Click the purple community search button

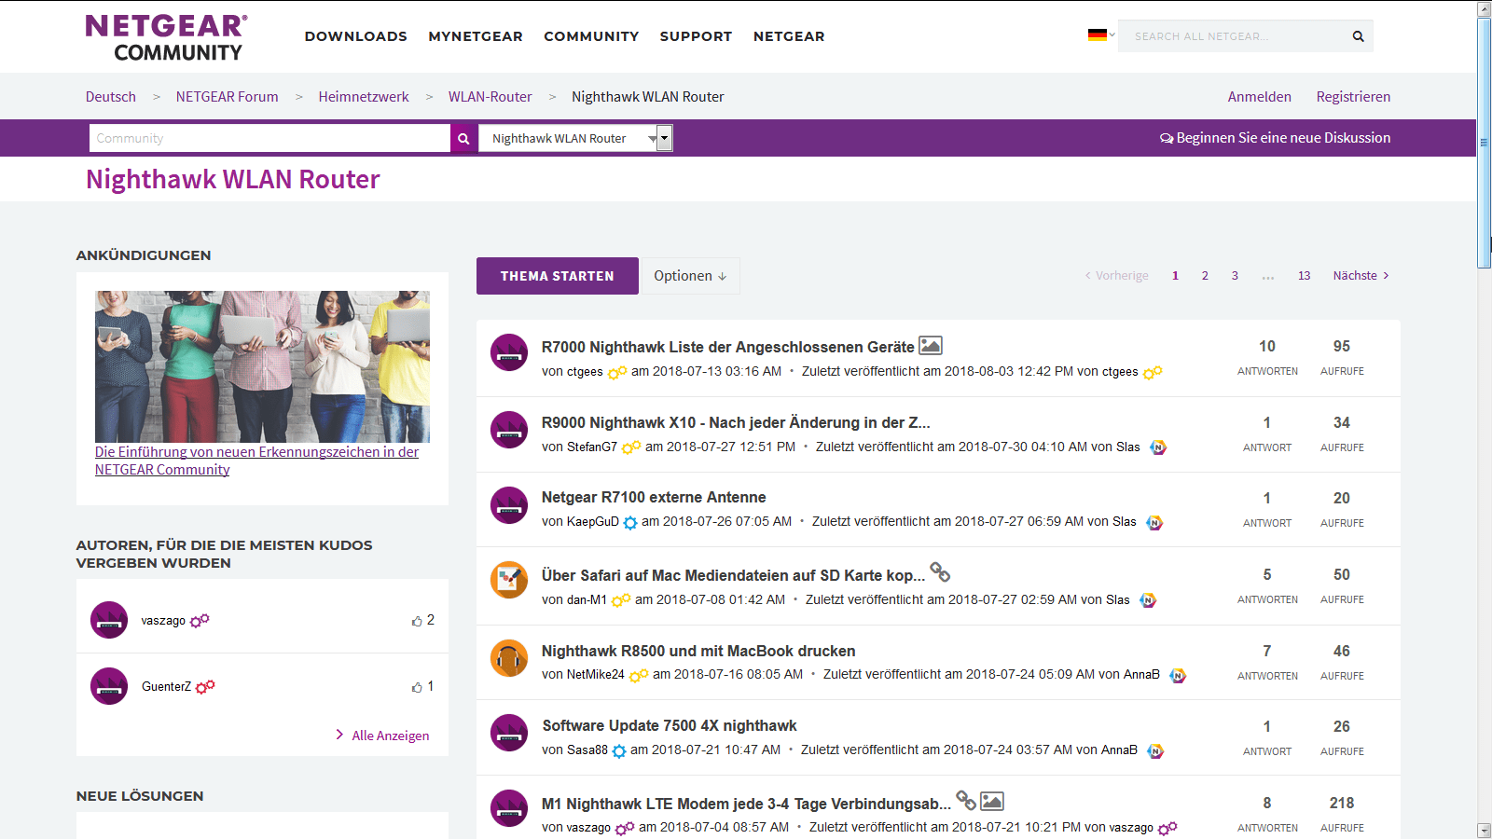(x=463, y=138)
